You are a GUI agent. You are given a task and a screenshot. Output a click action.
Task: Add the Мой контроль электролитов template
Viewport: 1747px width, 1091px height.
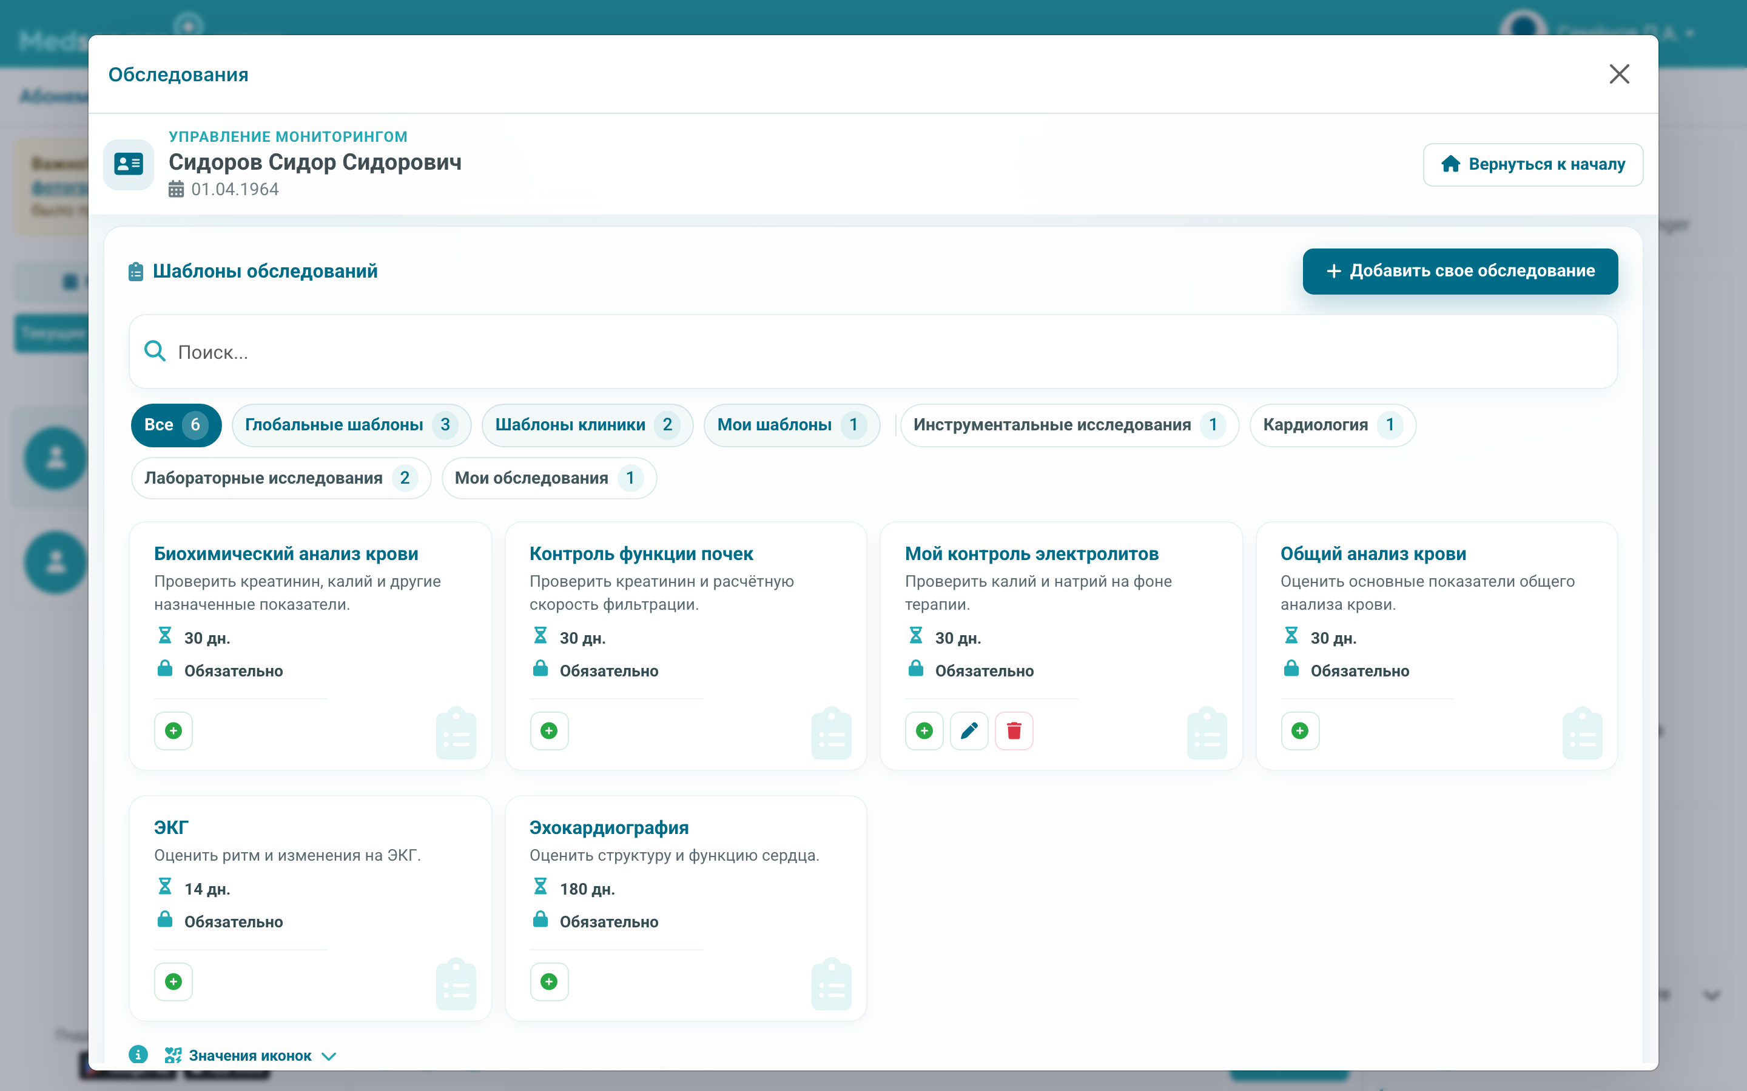[924, 731]
